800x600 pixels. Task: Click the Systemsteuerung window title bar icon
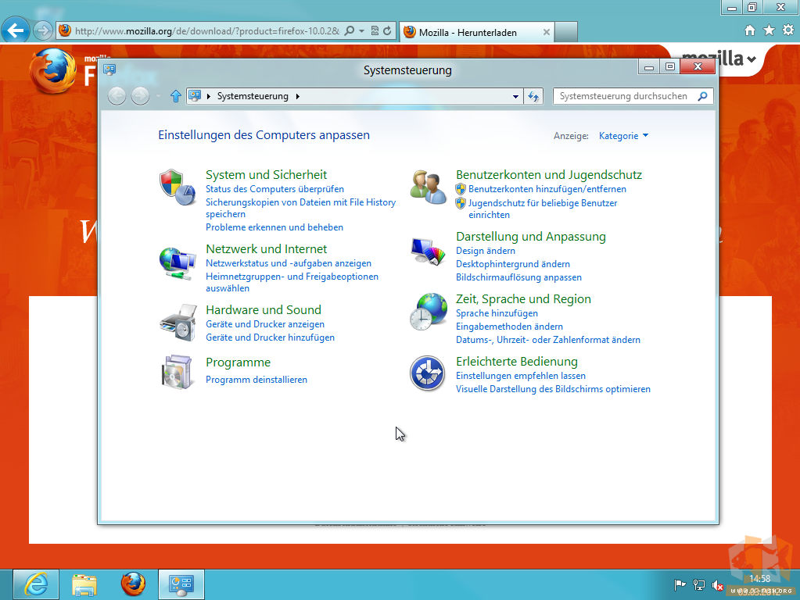(109, 70)
